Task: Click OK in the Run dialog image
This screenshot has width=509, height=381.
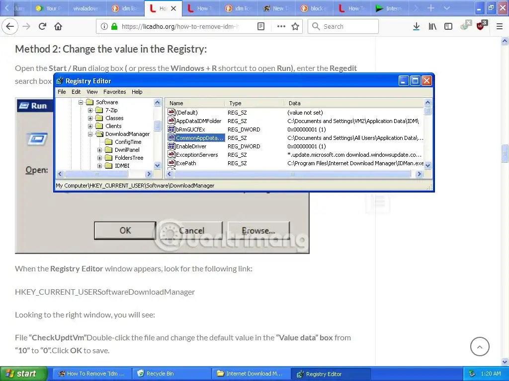Action: click(125, 230)
